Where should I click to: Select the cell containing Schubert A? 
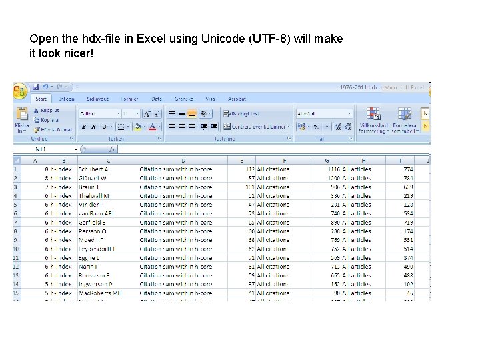[108, 169]
